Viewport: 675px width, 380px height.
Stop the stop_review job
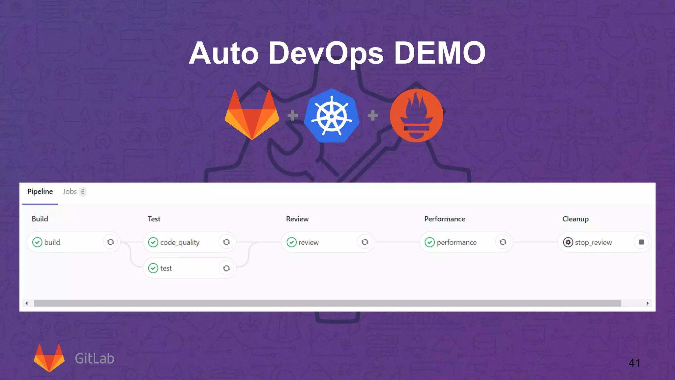point(641,242)
